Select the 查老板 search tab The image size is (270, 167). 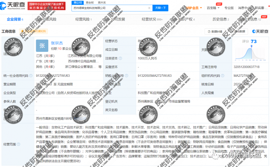(90, 2)
